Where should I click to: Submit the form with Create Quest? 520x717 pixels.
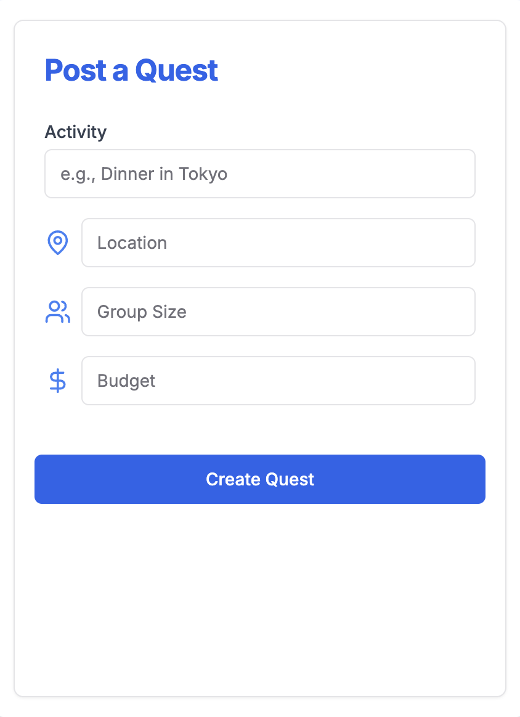coord(260,479)
